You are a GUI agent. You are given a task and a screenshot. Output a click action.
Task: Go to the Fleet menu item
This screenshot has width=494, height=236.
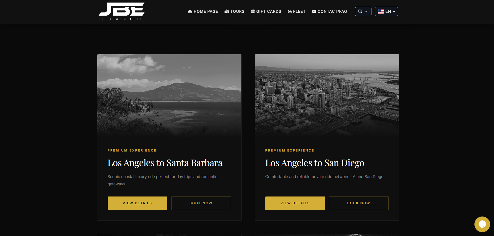(299, 11)
